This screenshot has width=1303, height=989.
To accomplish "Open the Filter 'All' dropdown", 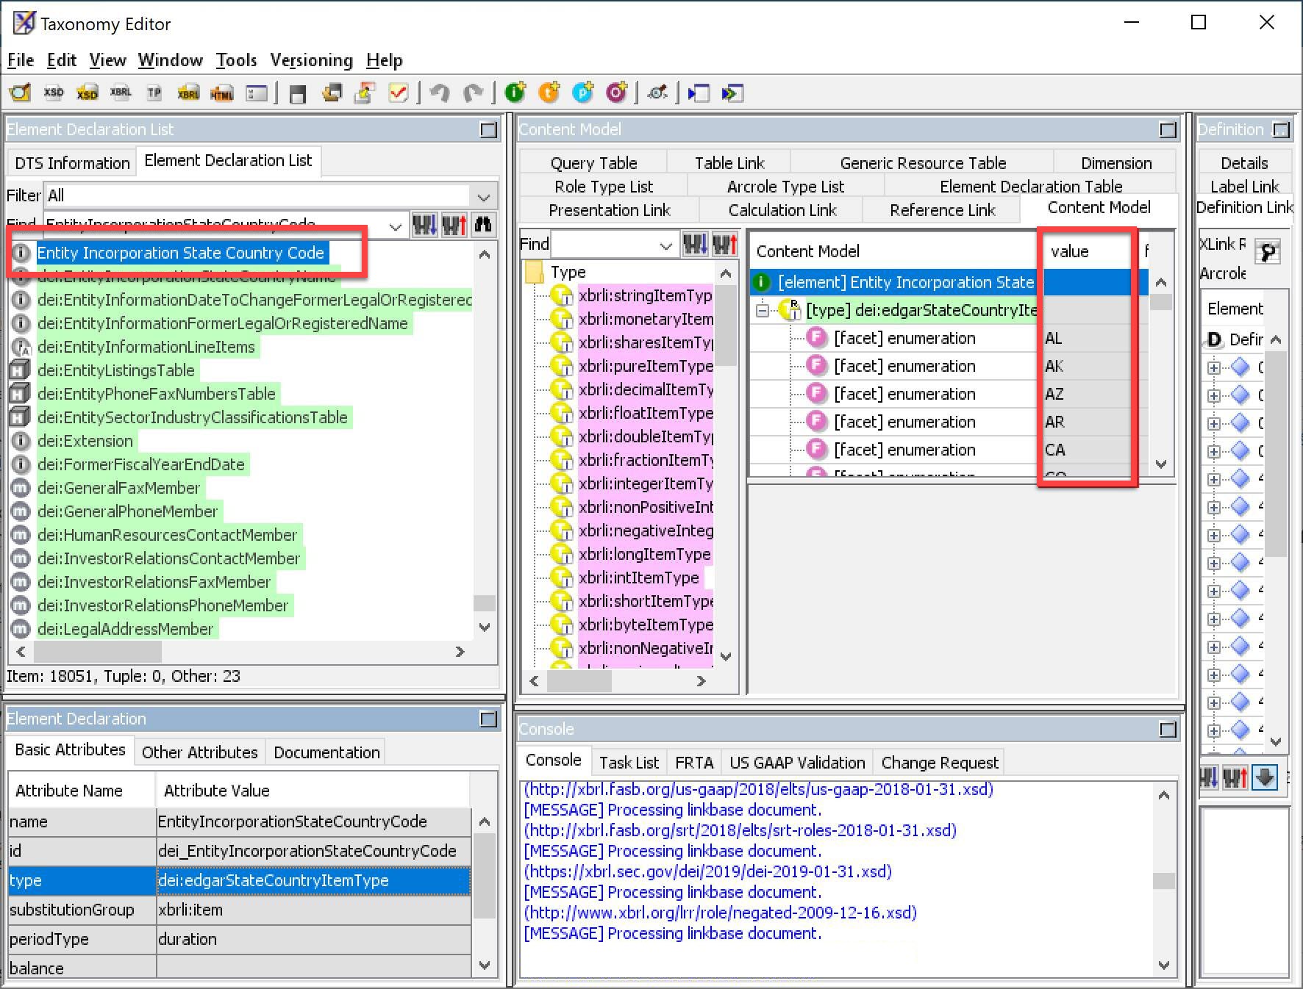I will point(483,196).
